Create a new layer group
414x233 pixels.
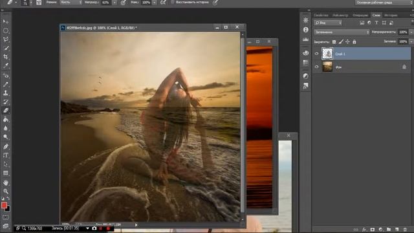coord(389,230)
